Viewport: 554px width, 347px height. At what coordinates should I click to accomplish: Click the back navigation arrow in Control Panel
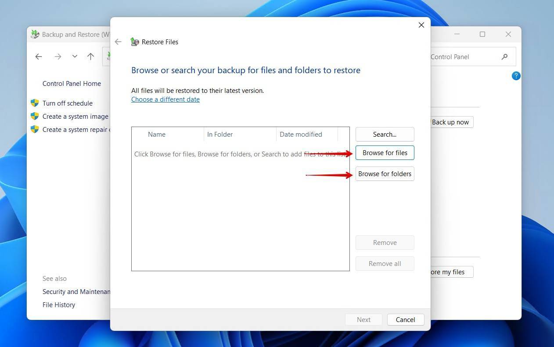coord(39,57)
